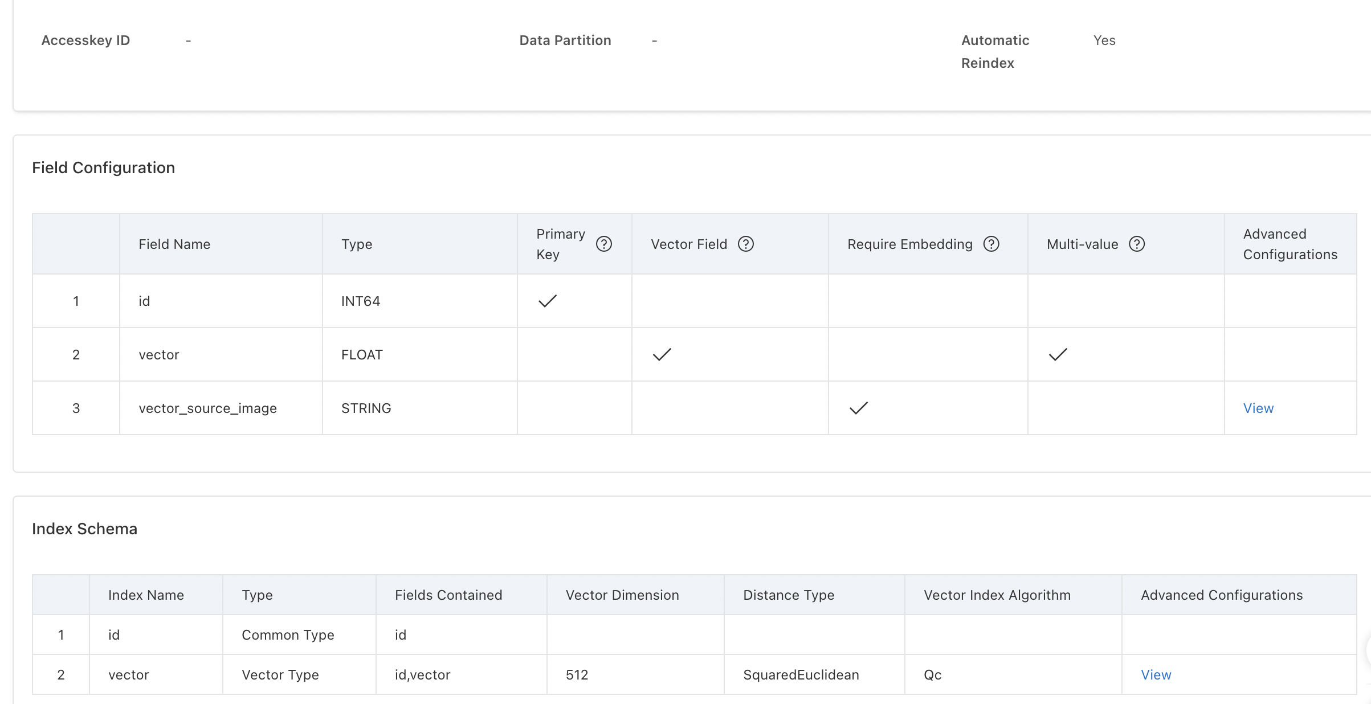Click the 512 vector dimension value
Screen dimensions: 1371x704
pos(577,675)
